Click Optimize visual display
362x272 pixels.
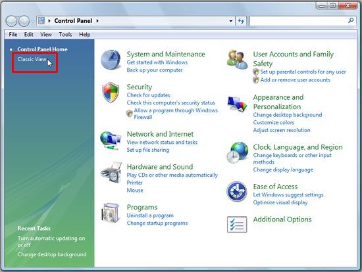click(x=280, y=202)
